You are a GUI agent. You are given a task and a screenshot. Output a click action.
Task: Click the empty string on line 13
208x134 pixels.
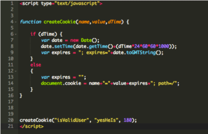81,77
